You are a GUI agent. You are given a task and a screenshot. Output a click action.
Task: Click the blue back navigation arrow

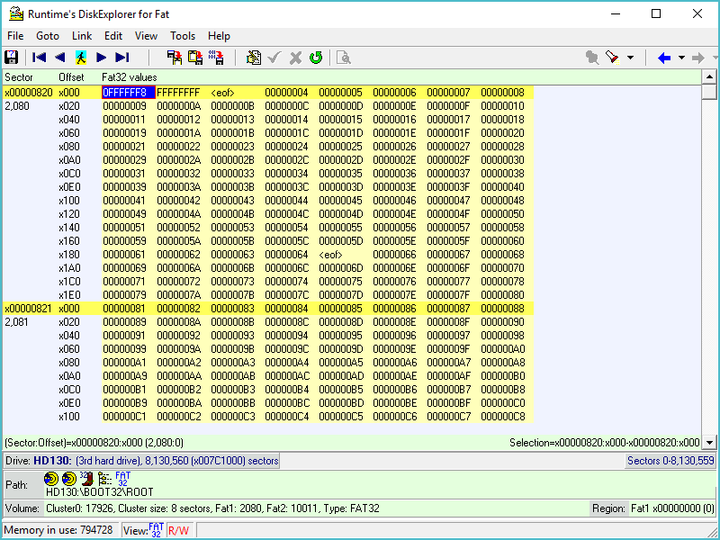pyautogui.click(x=664, y=58)
